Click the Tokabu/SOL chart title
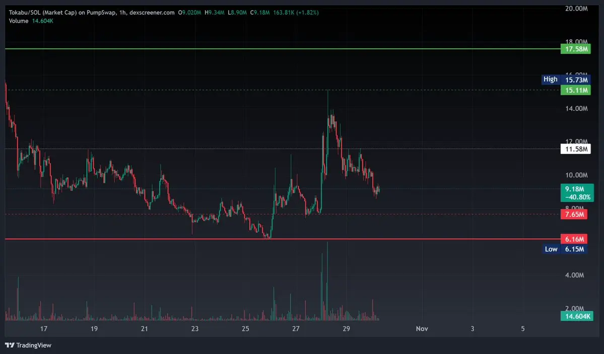 [92, 13]
